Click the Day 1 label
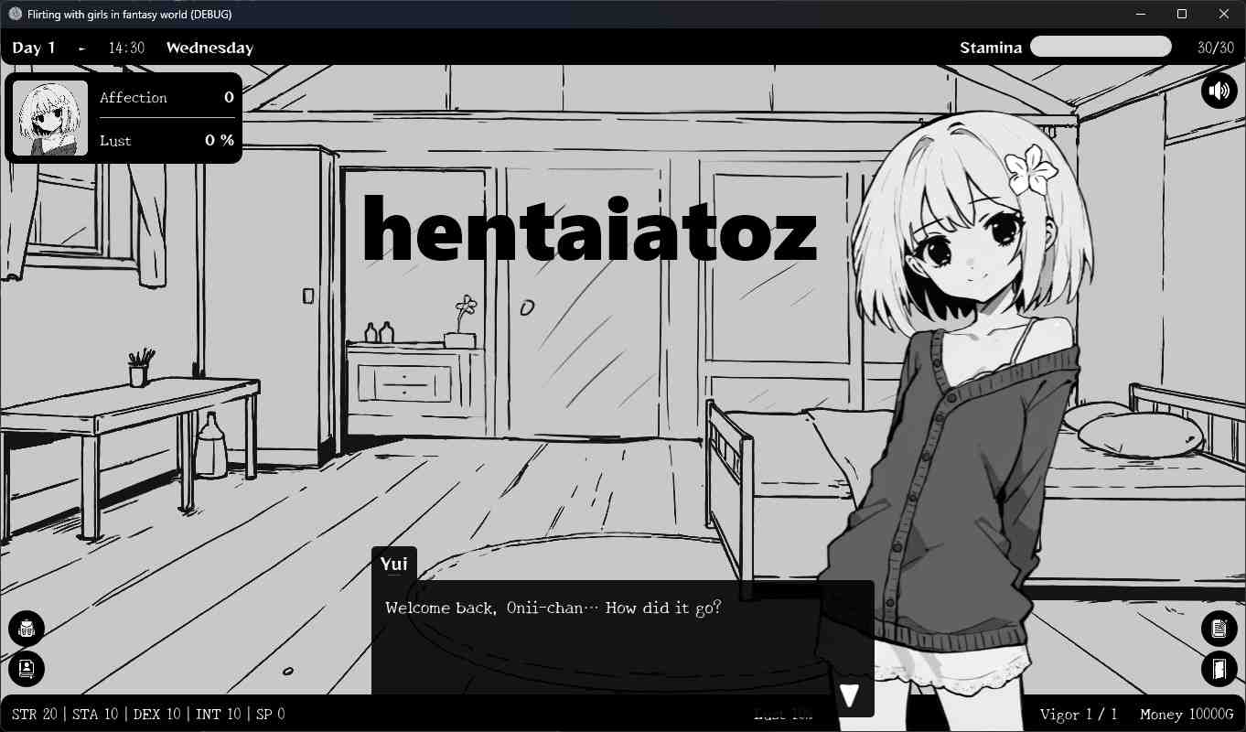This screenshot has width=1246, height=732. click(x=34, y=48)
